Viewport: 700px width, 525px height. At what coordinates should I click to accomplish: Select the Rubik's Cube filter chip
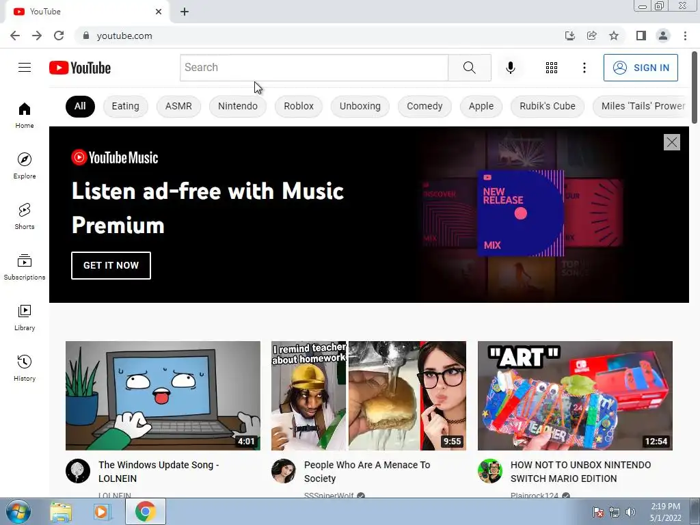point(548,106)
